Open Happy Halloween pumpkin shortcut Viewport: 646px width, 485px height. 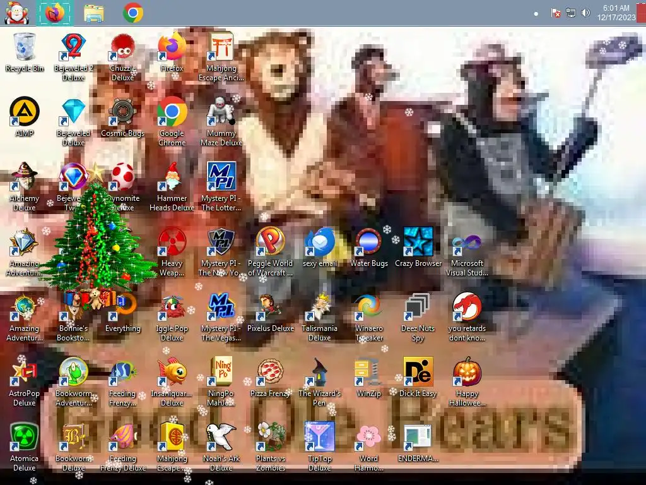click(x=467, y=382)
